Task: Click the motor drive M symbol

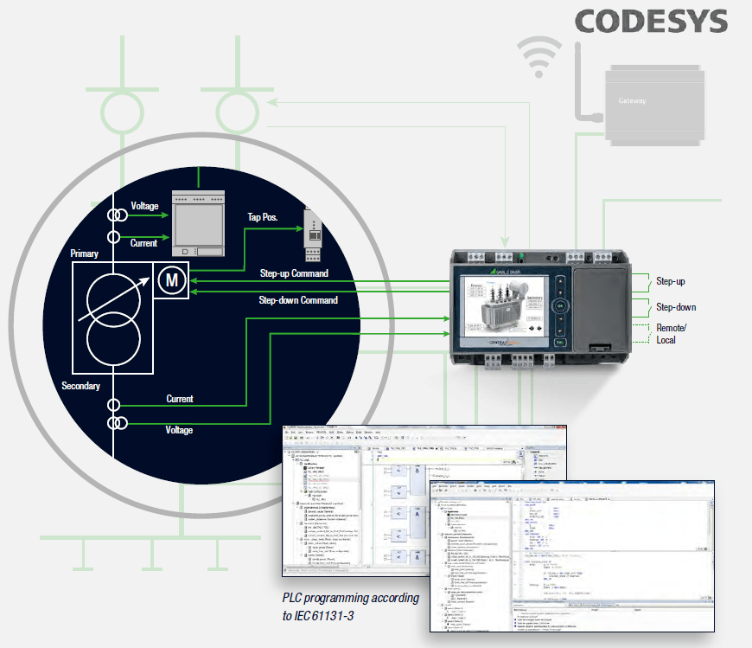Action: click(172, 279)
